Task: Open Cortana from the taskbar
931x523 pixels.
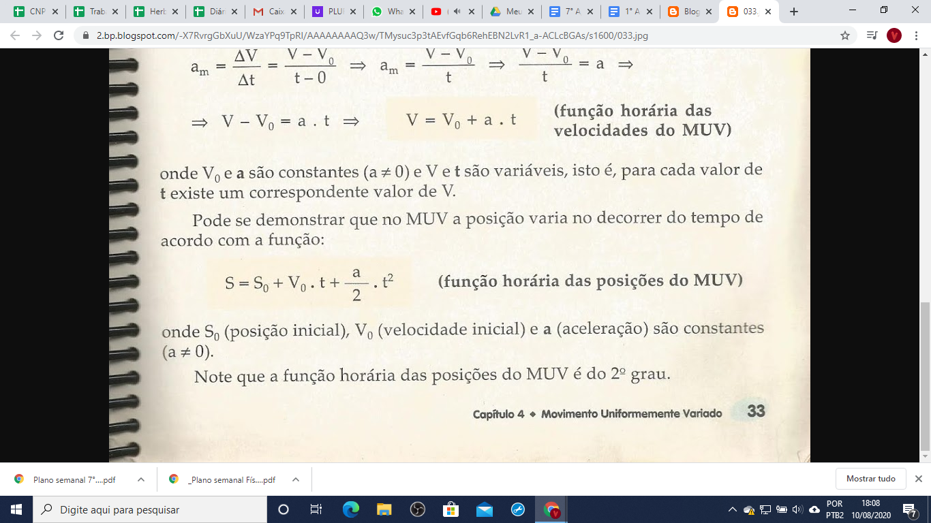Action: [284, 509]
